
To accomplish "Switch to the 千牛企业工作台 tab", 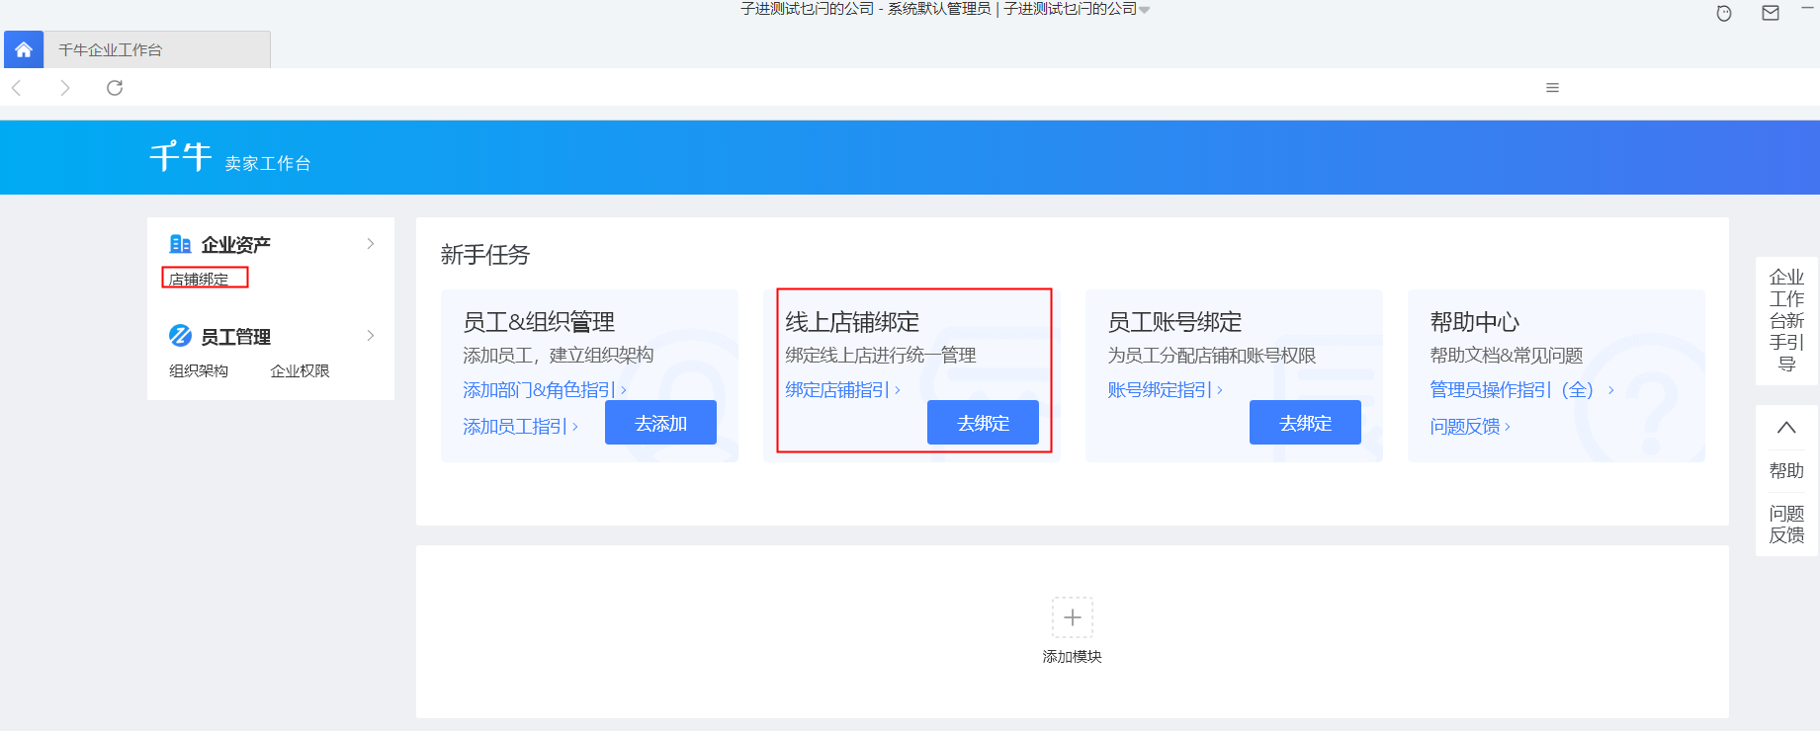I will (x=158, y=49).
